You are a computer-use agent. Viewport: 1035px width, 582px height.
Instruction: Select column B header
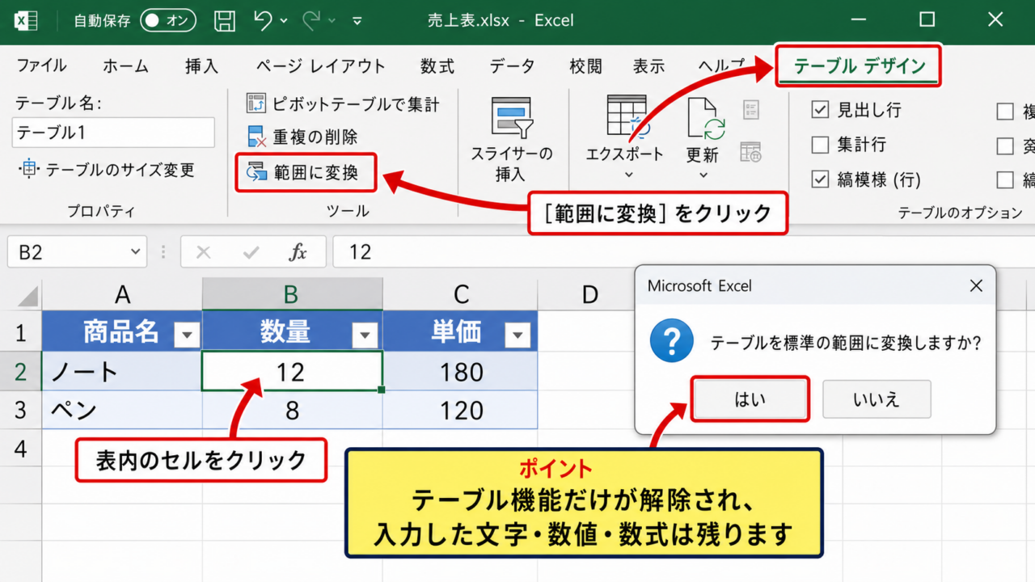(292, 293)
